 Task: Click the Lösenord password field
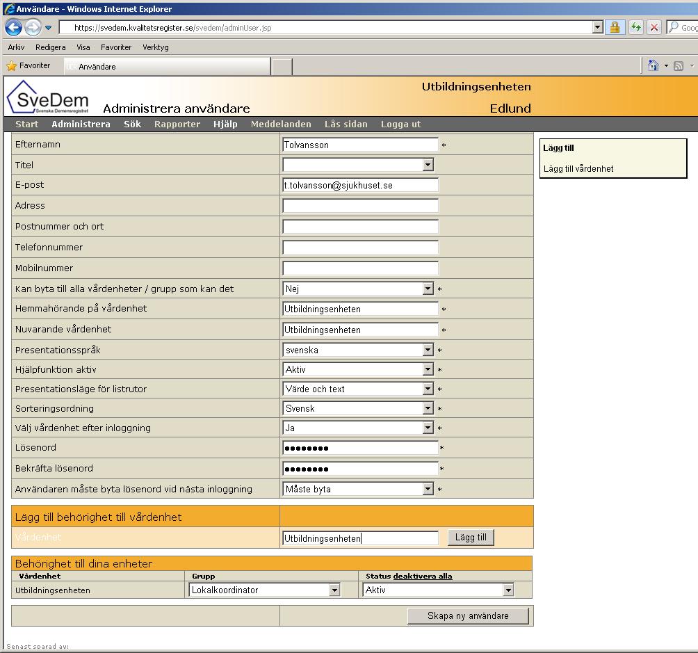(x=360, y=448)
